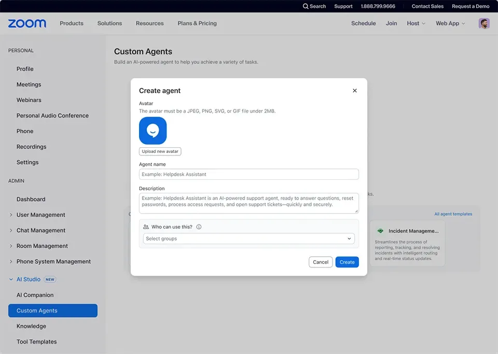
Task: Open the Solutions menu
Action: pos(109,23)
